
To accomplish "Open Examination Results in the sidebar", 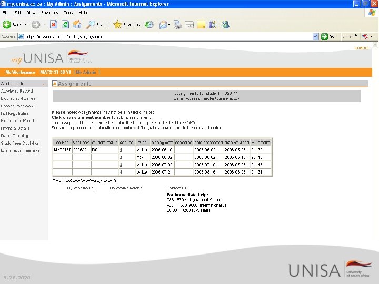I will click(18, 121).
